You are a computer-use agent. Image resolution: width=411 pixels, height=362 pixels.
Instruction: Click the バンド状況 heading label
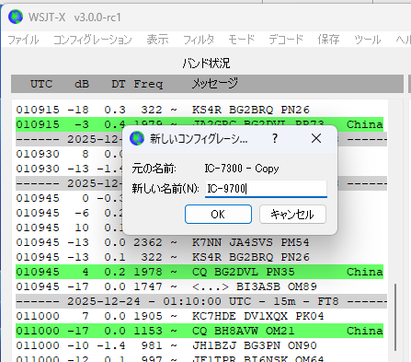pos(206,64)
